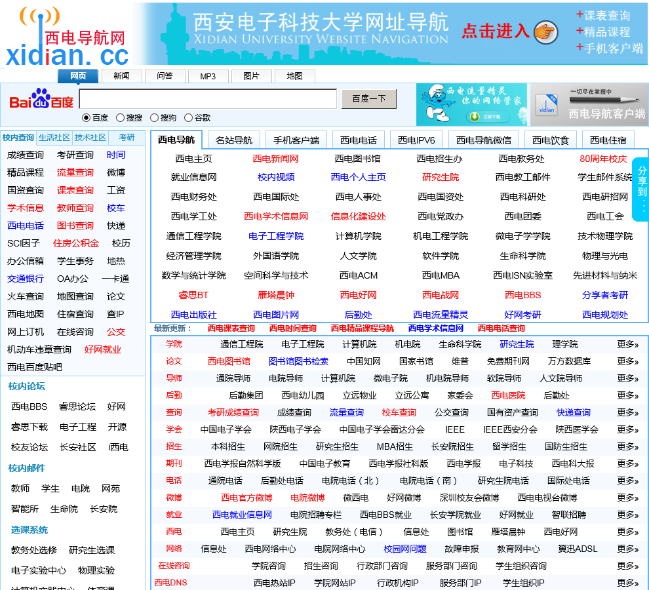Image resolution: width=649 pixels, height=590 pixels.
Task: Open the 住房公积金 sidebar link
Action: tap(76, 243)
